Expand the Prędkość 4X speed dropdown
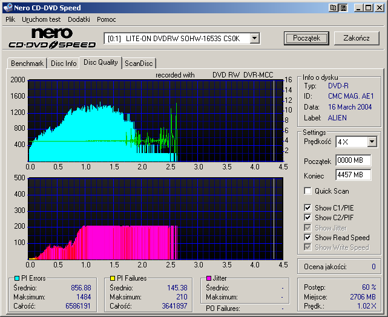The height and width of the screenshot is (317, 388). tap(372, 142)
